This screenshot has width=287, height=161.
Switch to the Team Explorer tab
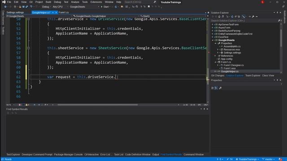tap(253, 76)
